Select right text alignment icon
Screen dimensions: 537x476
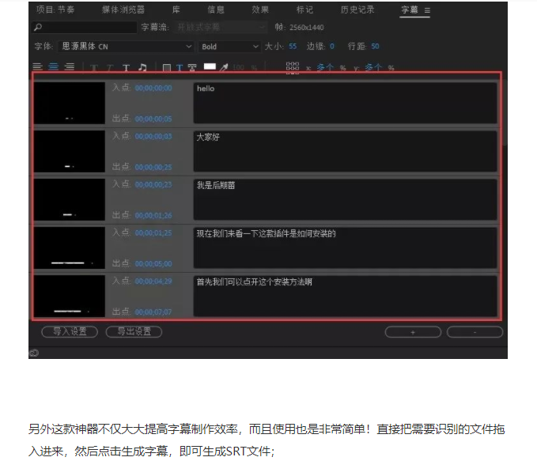[70, 66]
